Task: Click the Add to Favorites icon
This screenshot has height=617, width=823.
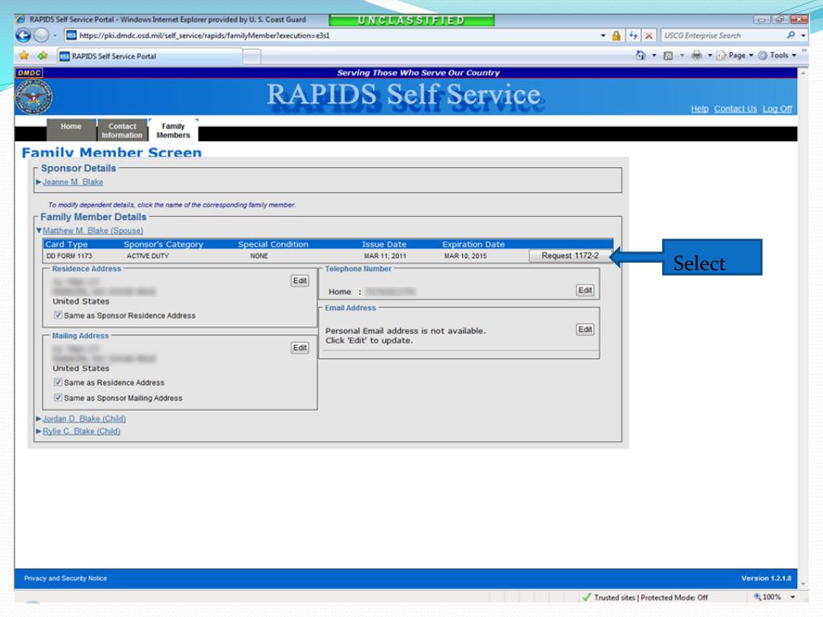Action: click(x=43, y=55)
